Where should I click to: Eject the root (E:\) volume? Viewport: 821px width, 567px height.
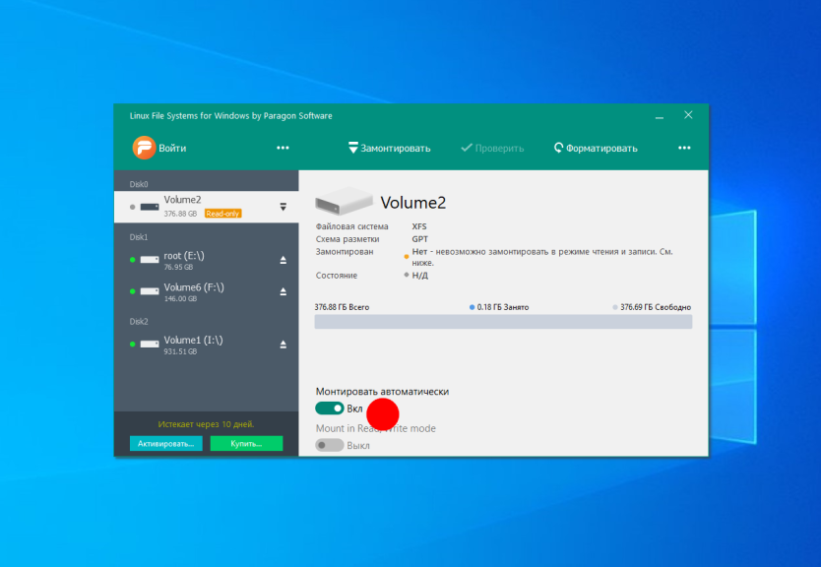click(283, 260)
